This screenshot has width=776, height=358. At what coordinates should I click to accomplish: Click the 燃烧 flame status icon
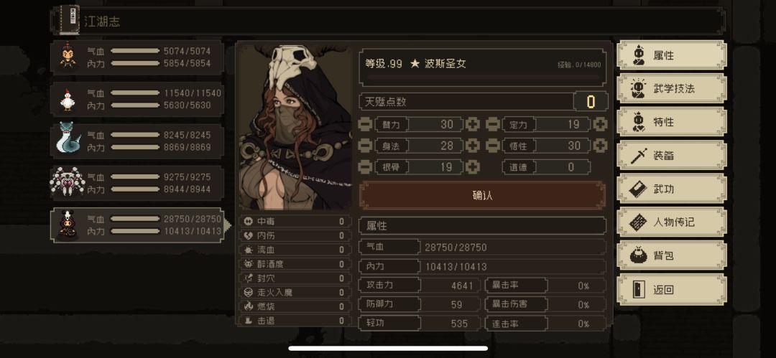click(249, 306)
